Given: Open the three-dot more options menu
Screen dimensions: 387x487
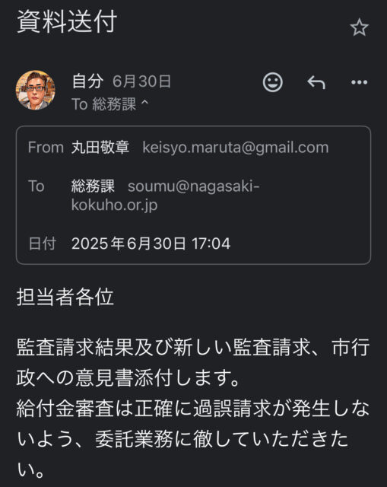Looking at the screenshot, I should [359, 82].
